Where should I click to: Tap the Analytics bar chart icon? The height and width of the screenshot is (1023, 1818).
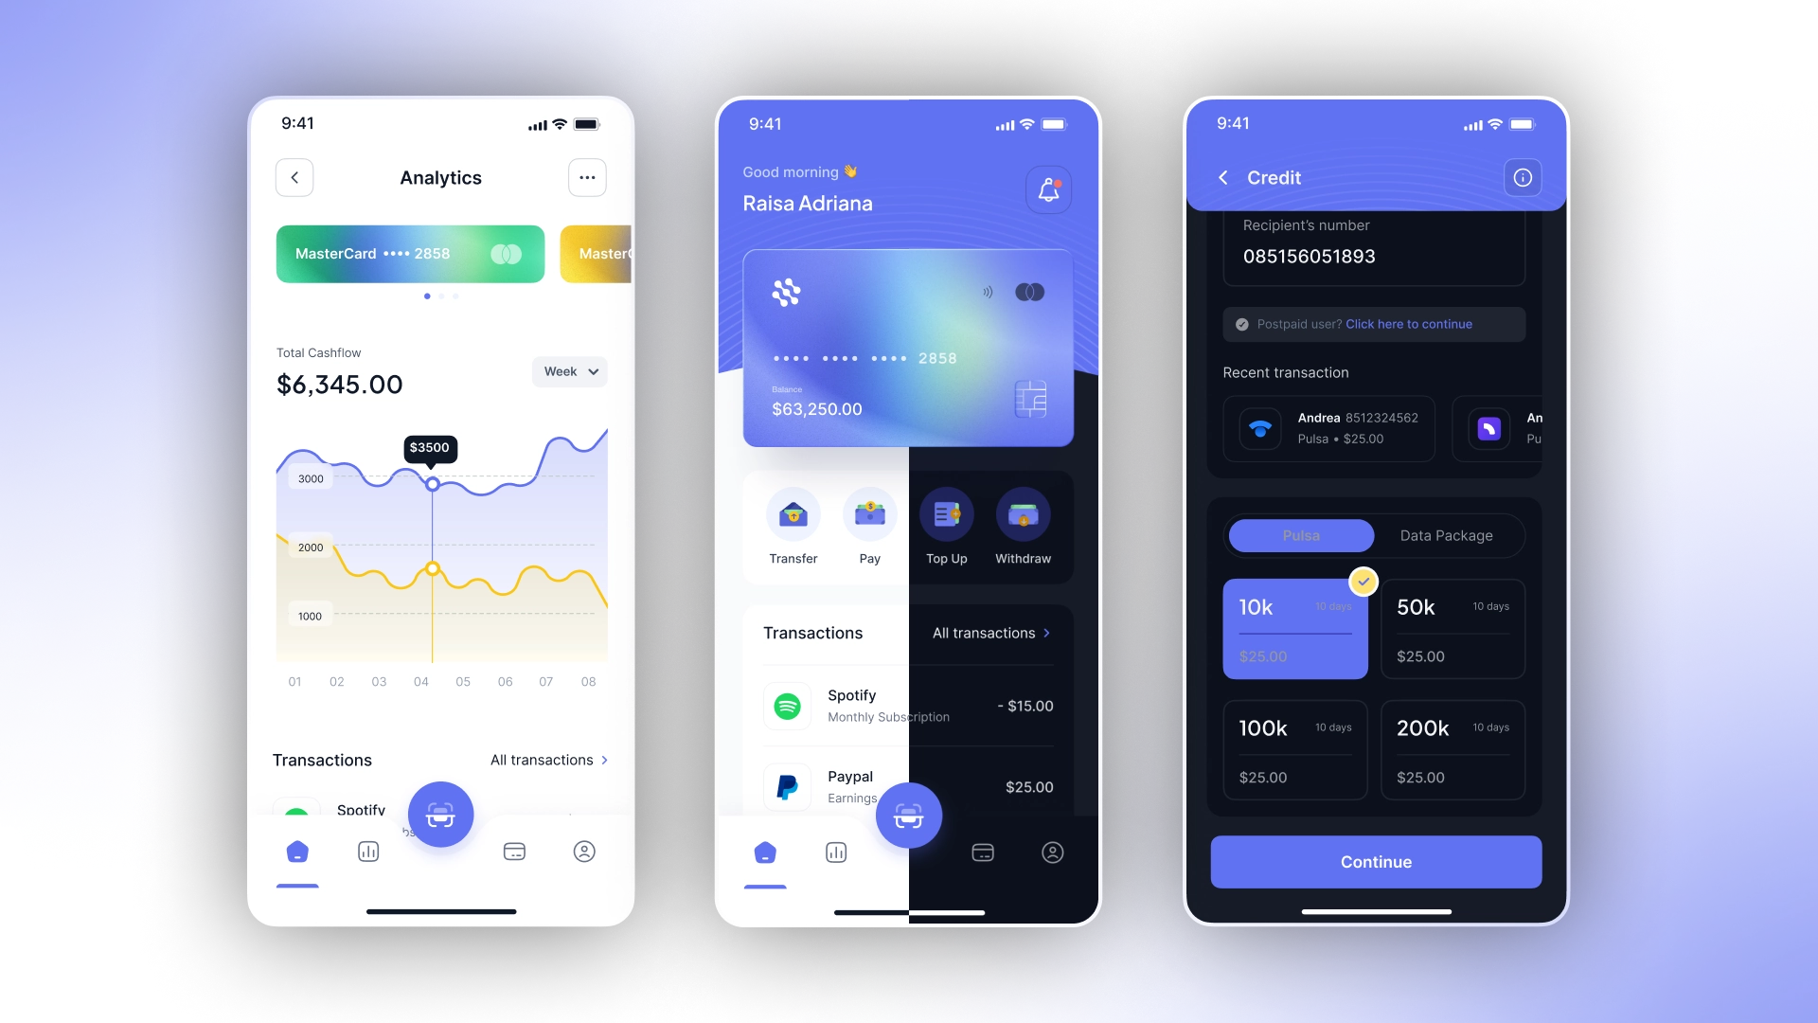[x=368, y=852]
